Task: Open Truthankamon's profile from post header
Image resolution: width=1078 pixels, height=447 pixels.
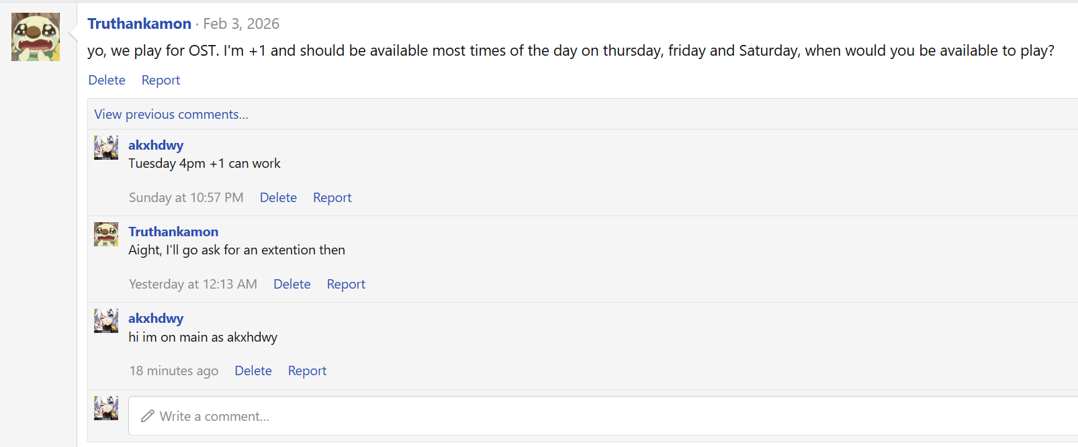Action: click(139, 23)
